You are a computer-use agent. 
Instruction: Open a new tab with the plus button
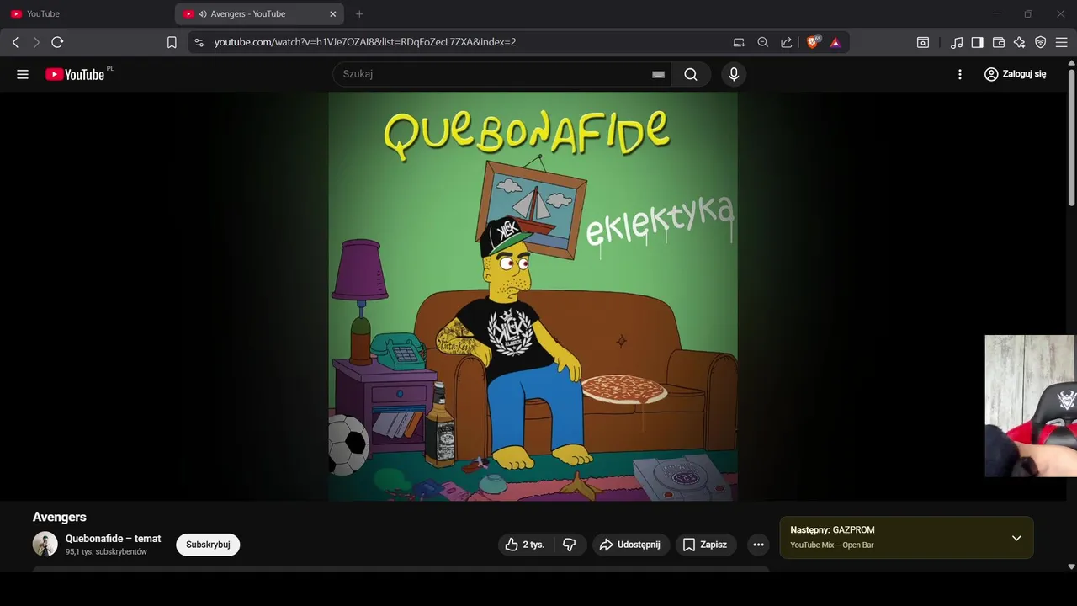tap(359, 14)
